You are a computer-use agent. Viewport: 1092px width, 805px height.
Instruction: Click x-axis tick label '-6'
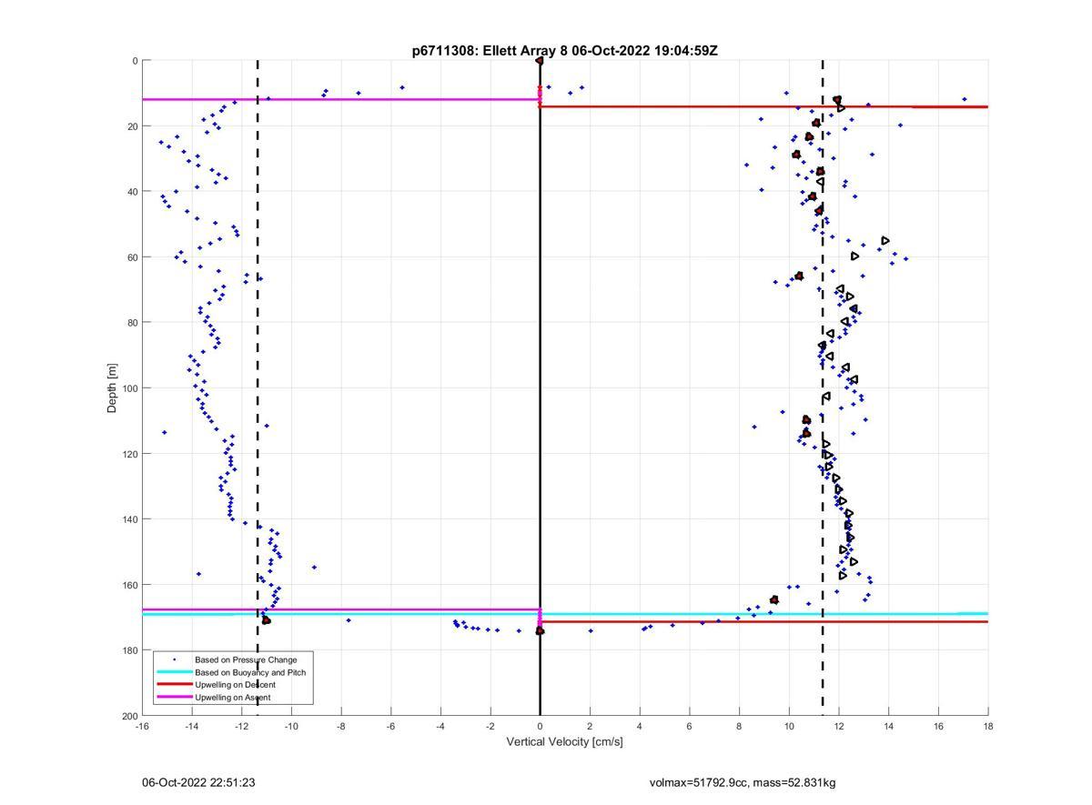[x=390, y=727]
